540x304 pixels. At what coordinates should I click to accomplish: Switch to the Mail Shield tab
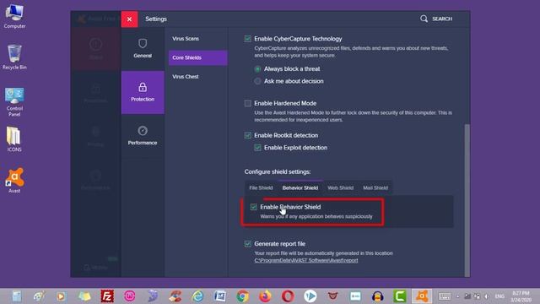click(375, 187)
